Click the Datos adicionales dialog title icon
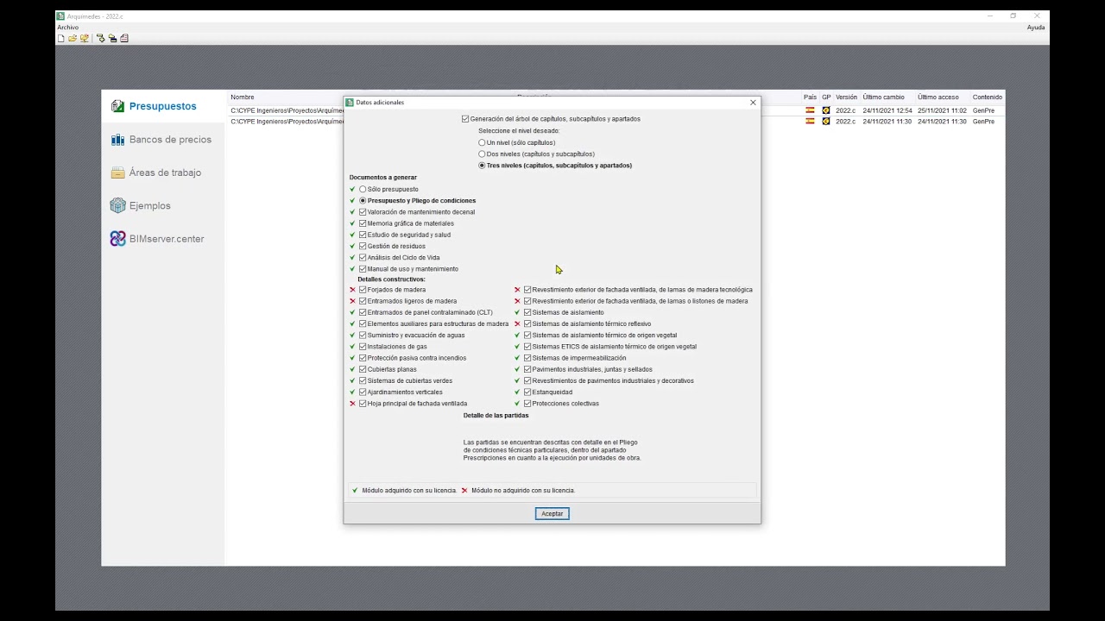Screen dimensions: 1105x621 coord(350,103)
